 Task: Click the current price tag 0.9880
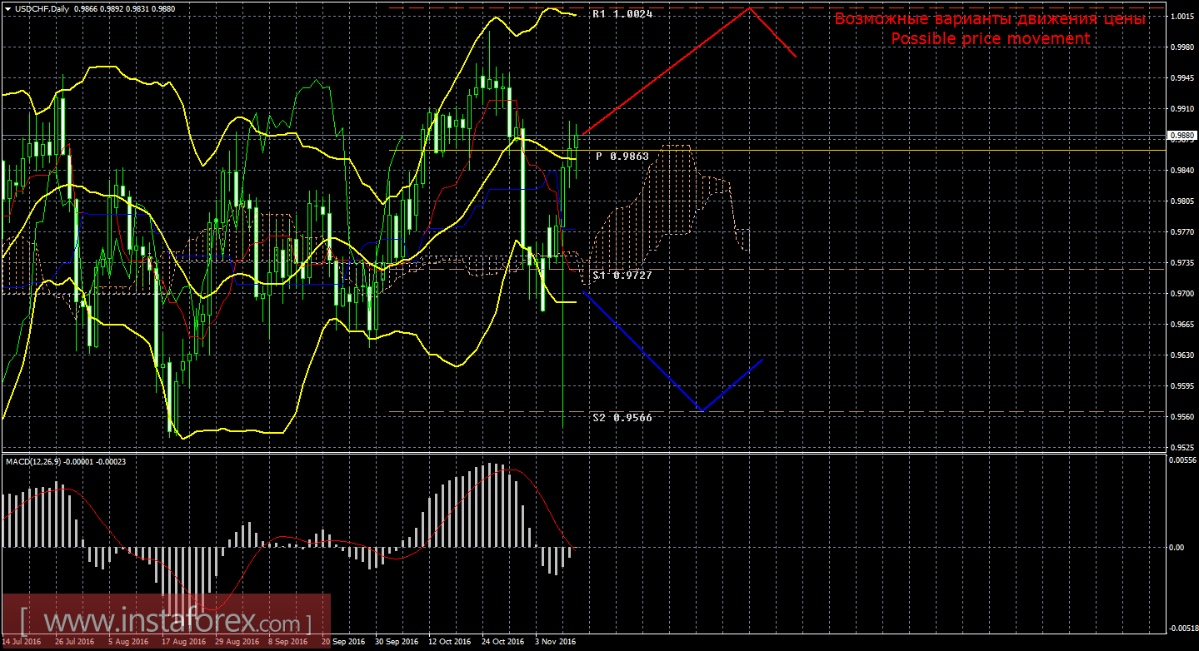tap(1182, 135)
